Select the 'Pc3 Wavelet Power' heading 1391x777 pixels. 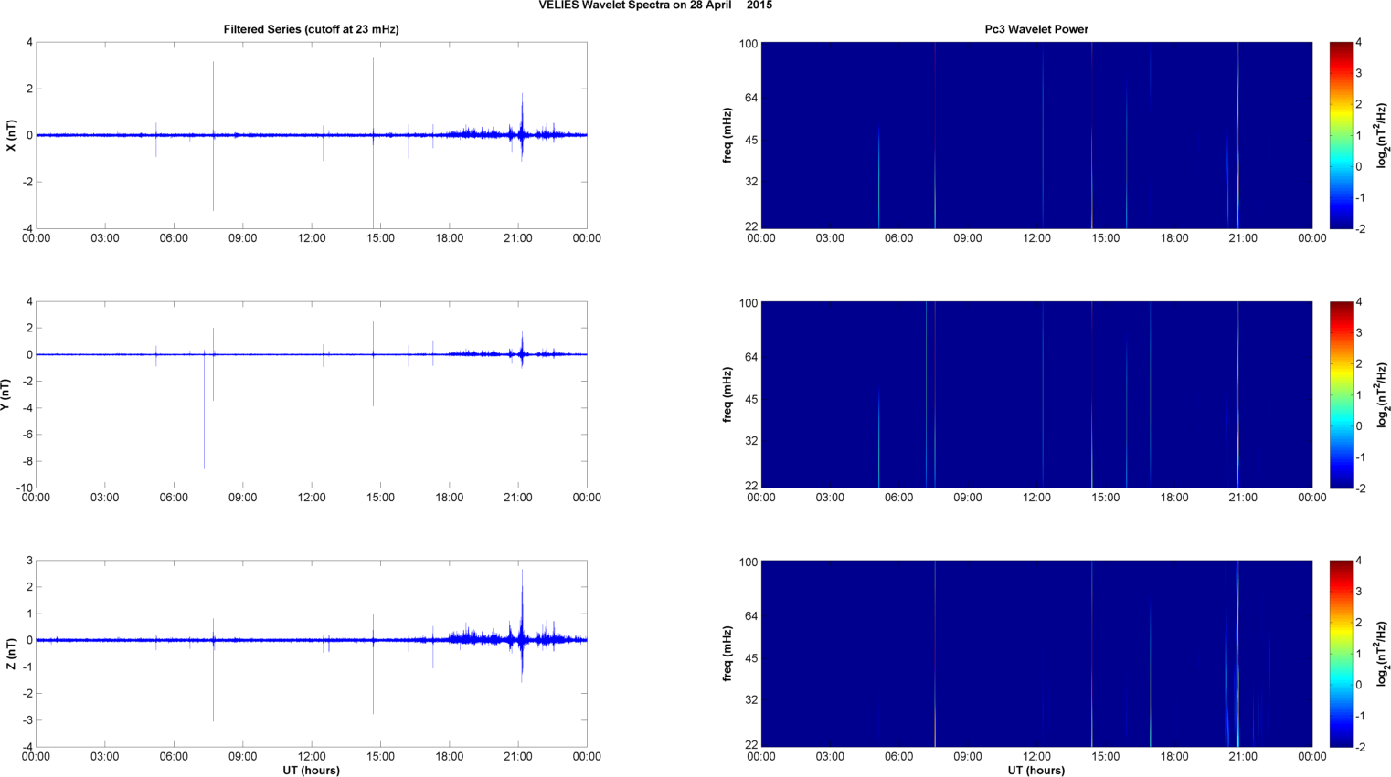(x=1036, y=29)
